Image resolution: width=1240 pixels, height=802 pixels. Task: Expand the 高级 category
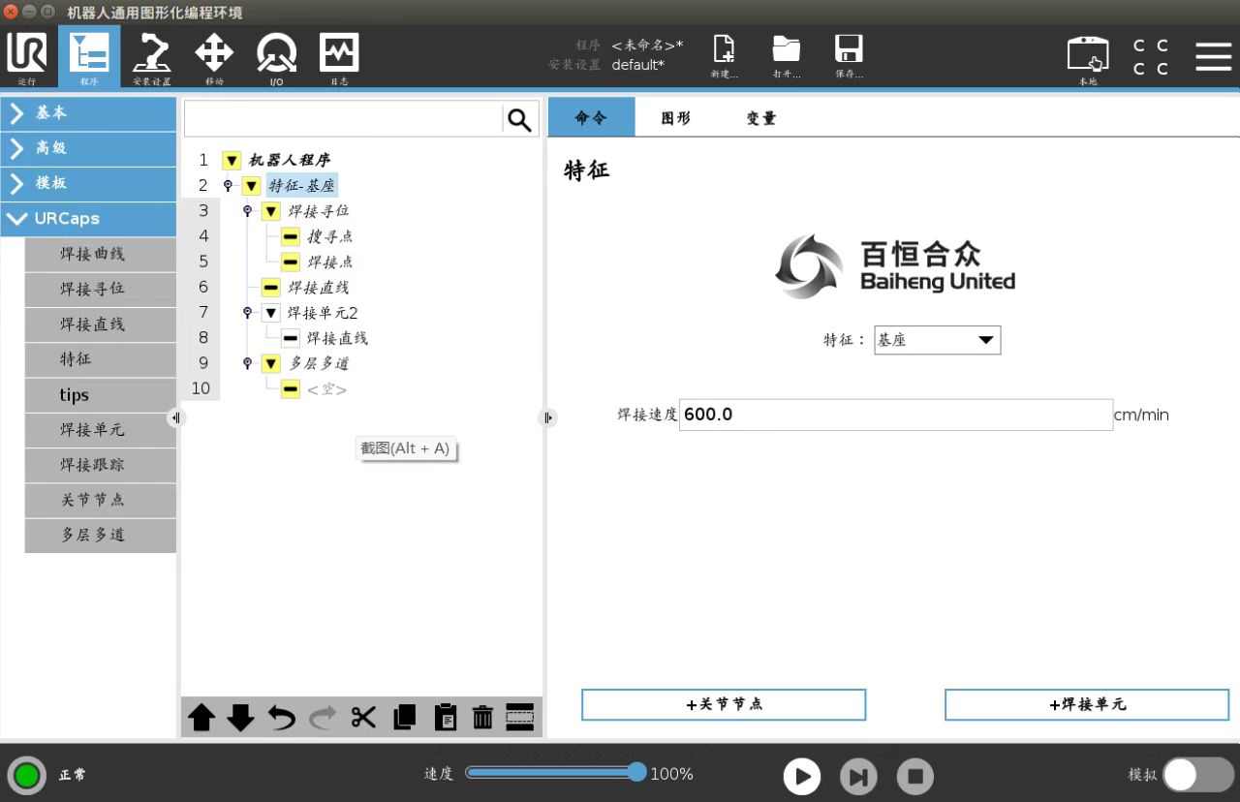click(88, 148)
